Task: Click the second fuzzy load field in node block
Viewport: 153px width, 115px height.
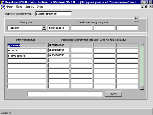Action: pyautogui.click(x=82, y=28)
